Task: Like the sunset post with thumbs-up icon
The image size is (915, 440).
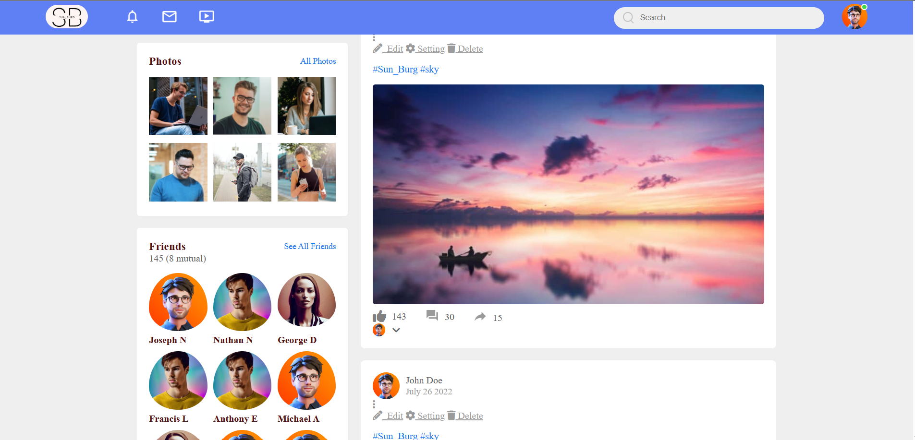Action: tap(379, 316)
